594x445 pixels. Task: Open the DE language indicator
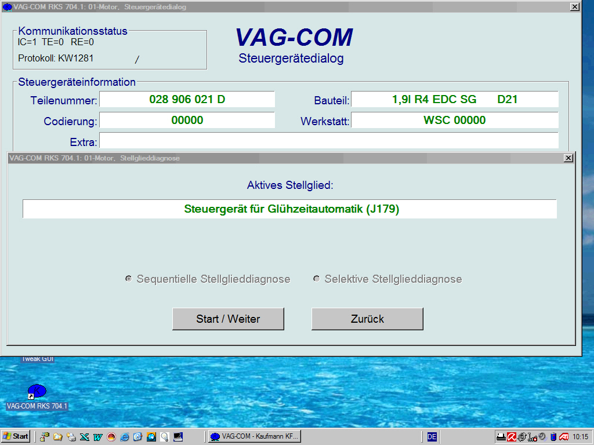coord(432,437)
